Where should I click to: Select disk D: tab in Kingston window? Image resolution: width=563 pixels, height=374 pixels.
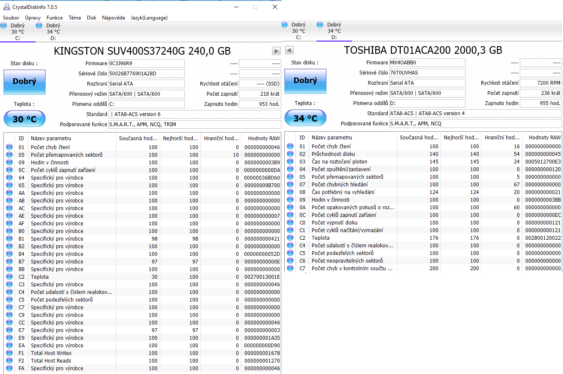tap(53, 32)
